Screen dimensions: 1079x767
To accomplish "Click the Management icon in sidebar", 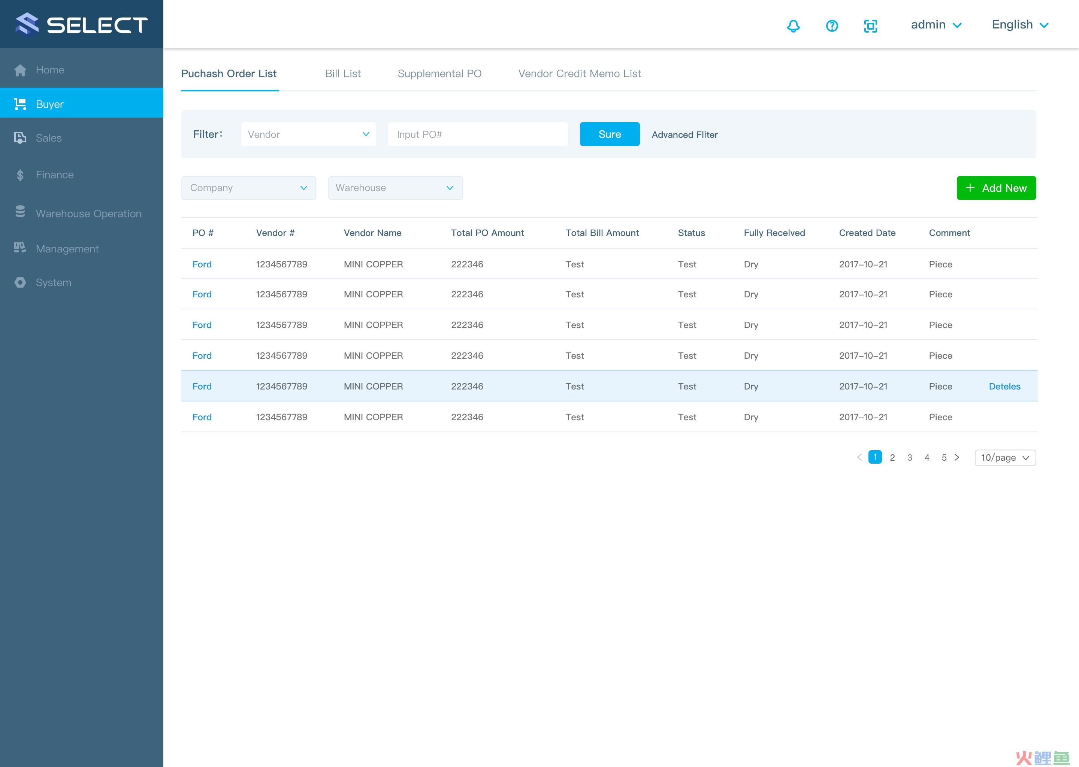I will point(20,247).
